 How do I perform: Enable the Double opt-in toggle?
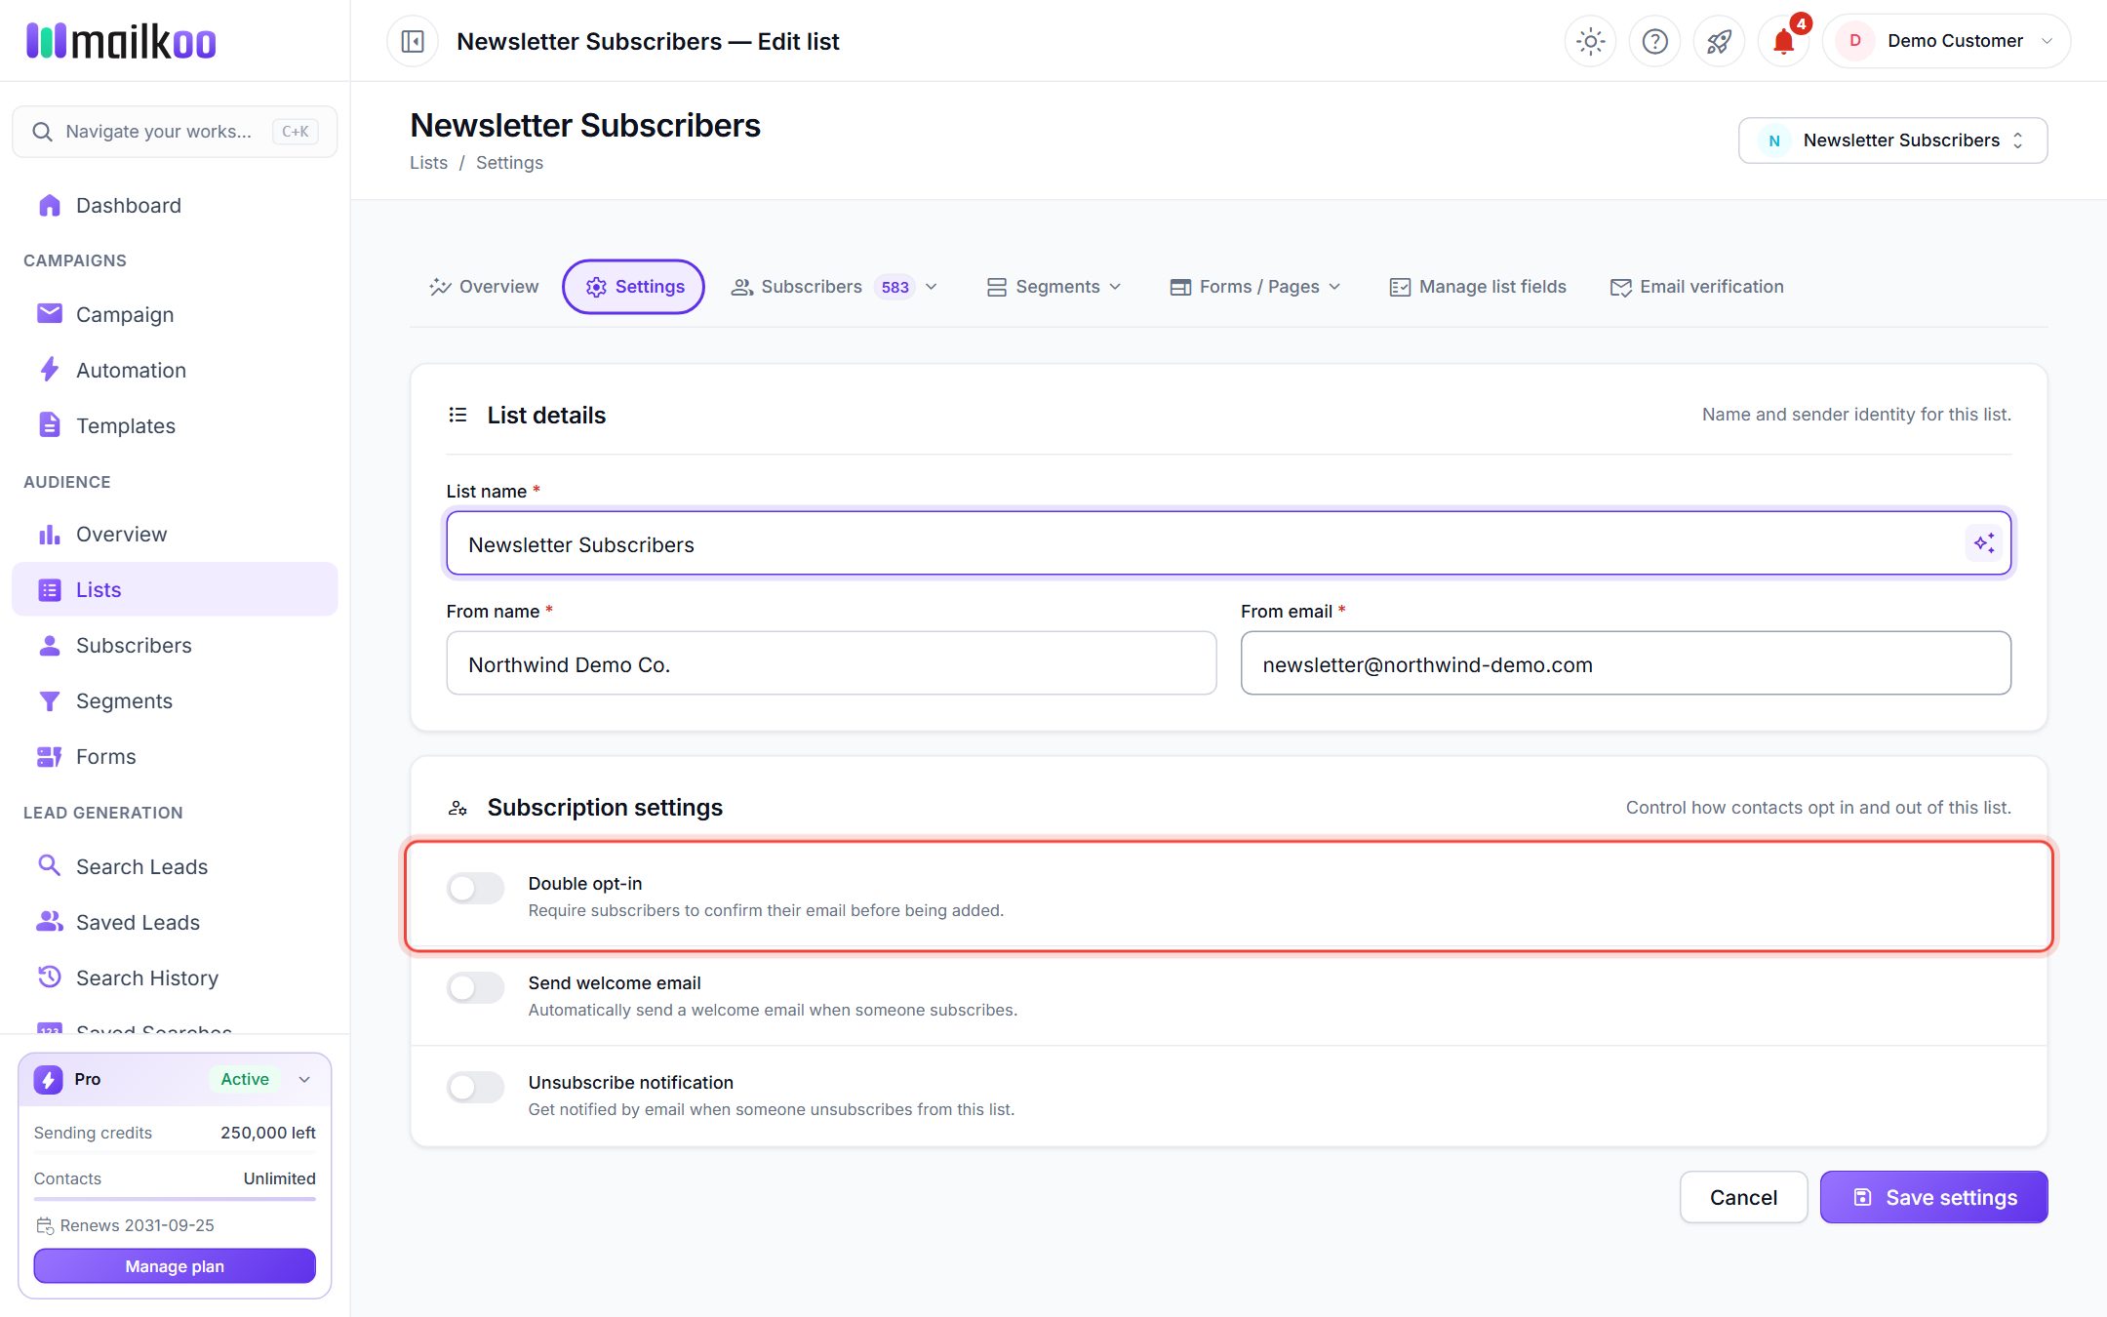point(475,888)
